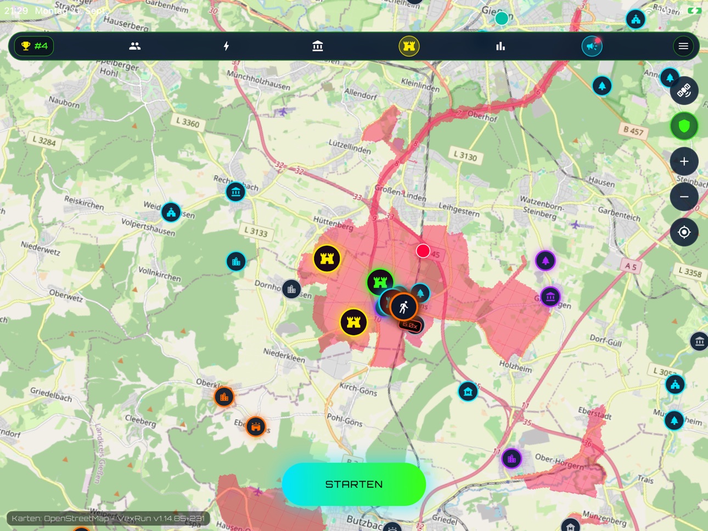Open the lightning bolt energy tab
The image size is (708, 531).
tap(226, 46)
